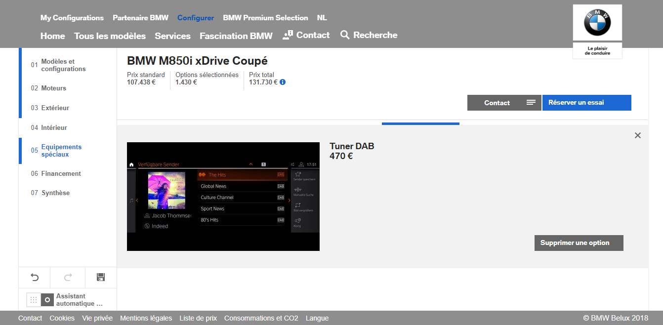
Task: Click the Tuner DAB screen image
Action: 223,197
